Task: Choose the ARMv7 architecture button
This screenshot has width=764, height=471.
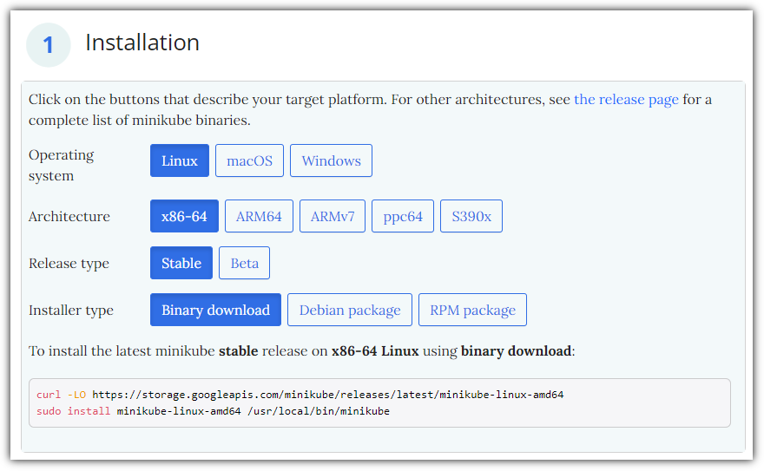Action: tap(333, 216)
